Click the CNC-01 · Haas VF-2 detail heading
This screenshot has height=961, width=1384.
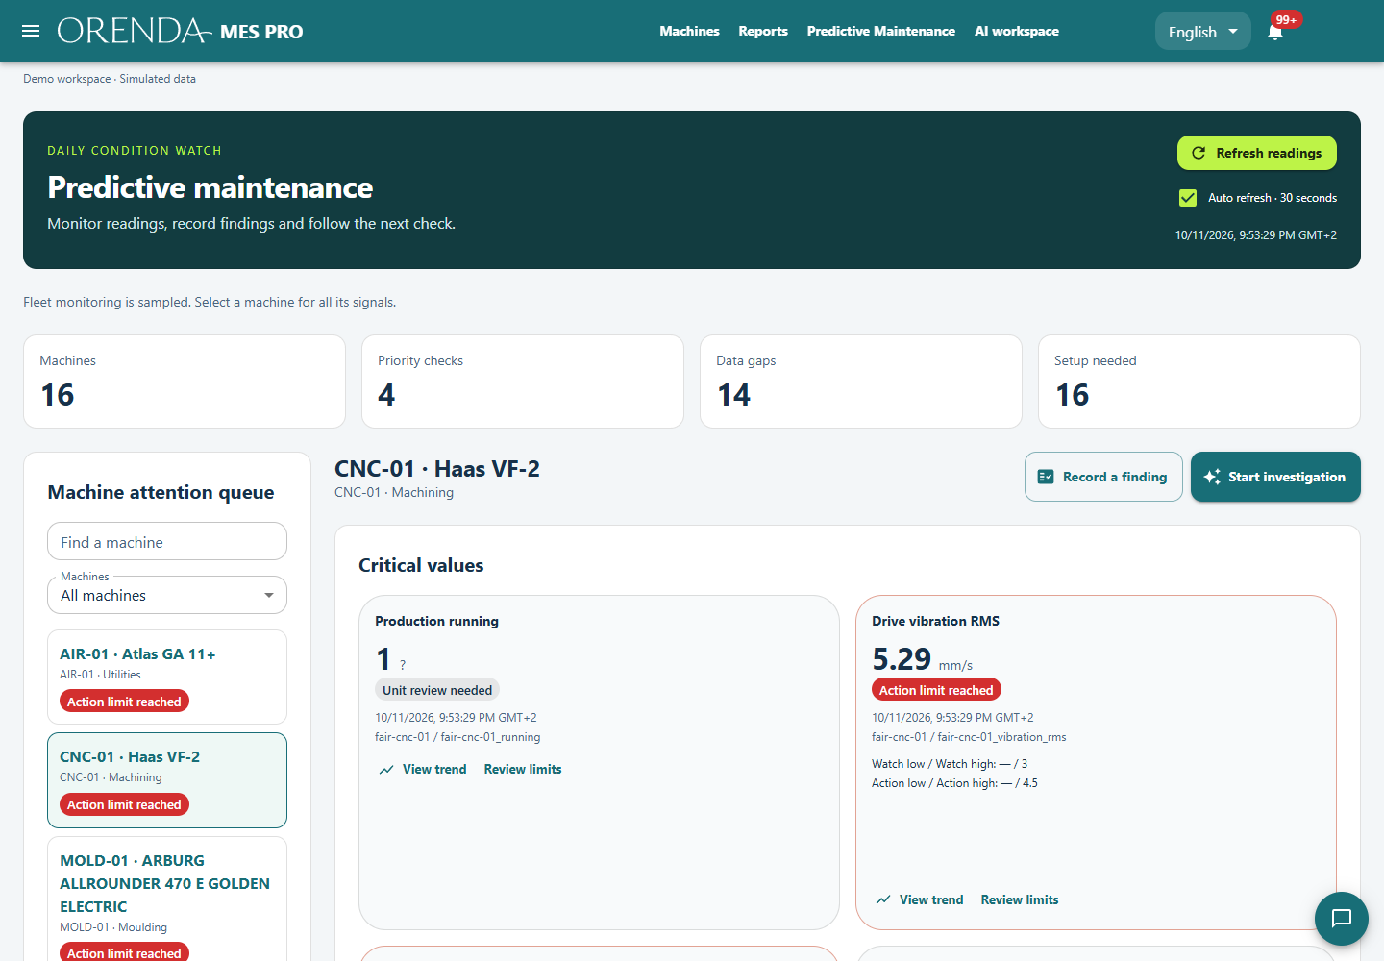click(437, 469)
